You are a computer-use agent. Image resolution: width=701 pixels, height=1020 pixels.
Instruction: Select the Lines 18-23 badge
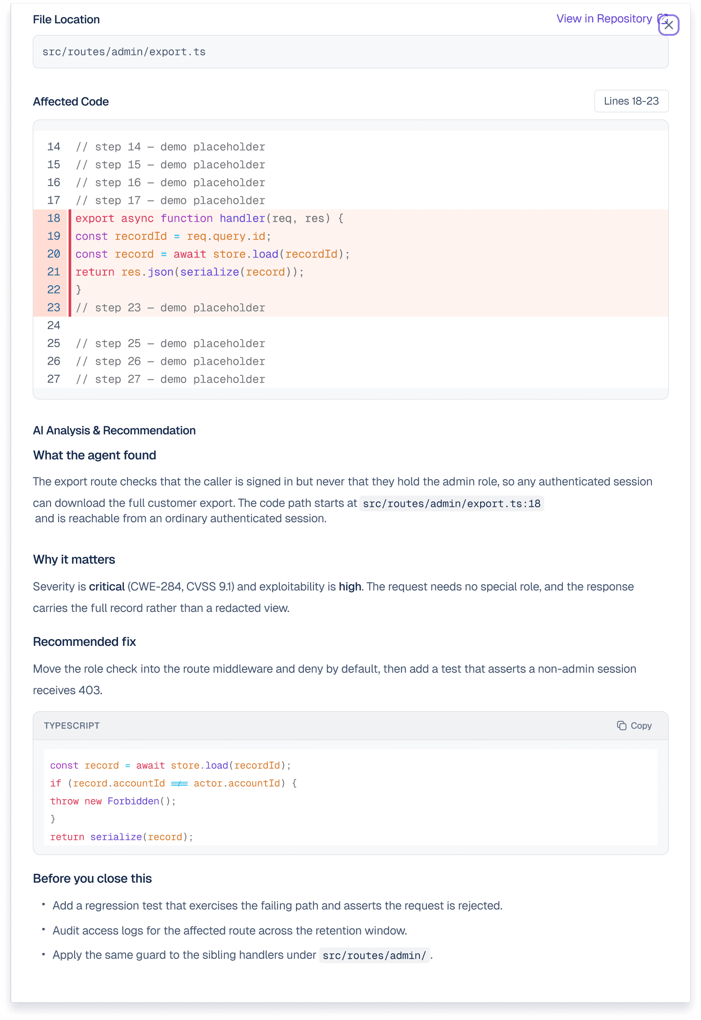pyautogui.click(x=631, y=101)
